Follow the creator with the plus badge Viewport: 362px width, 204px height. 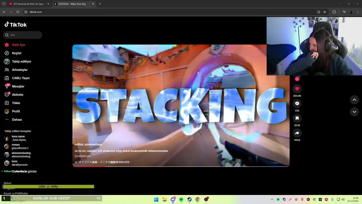297,79
